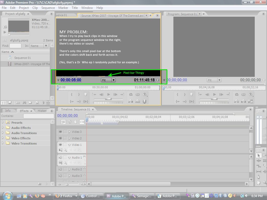Open Program monitor Fit zoom dropdown
The width and height of the screenshot is (267, 200).
(214, 80)
